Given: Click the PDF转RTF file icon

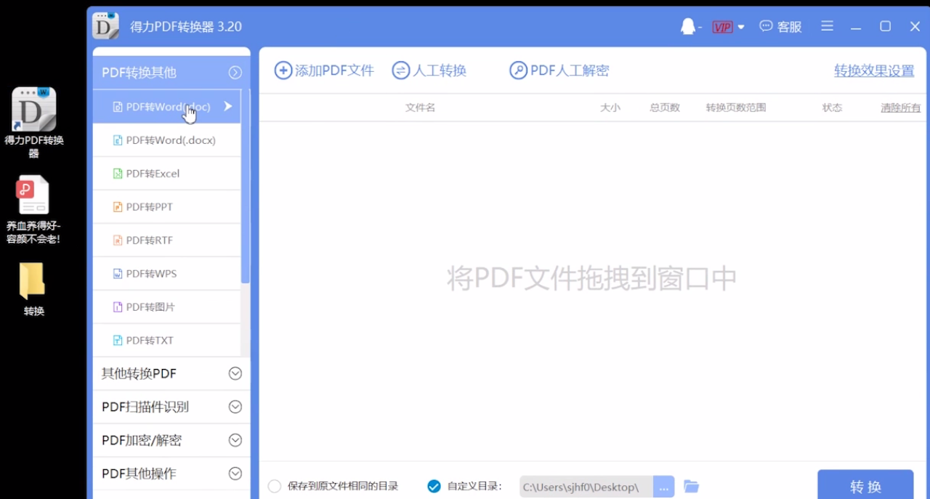Looking at the screenshot, I should pos(118,240).
